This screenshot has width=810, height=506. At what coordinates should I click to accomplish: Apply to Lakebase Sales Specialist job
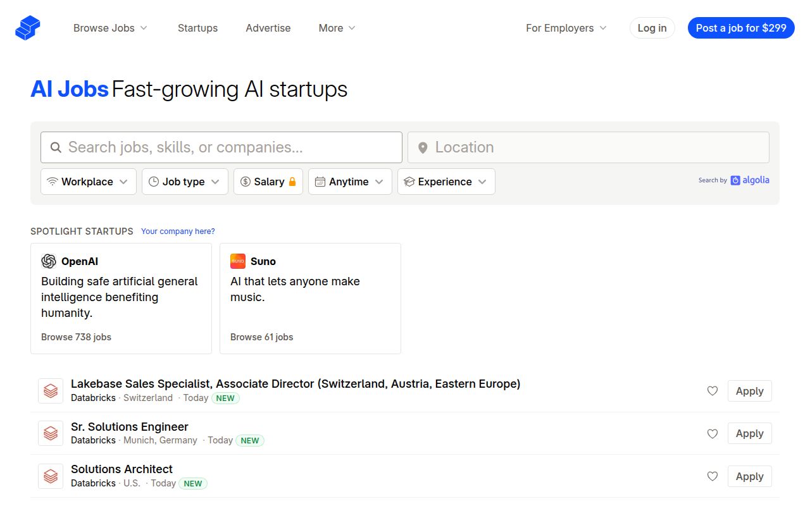pos(750,391)
